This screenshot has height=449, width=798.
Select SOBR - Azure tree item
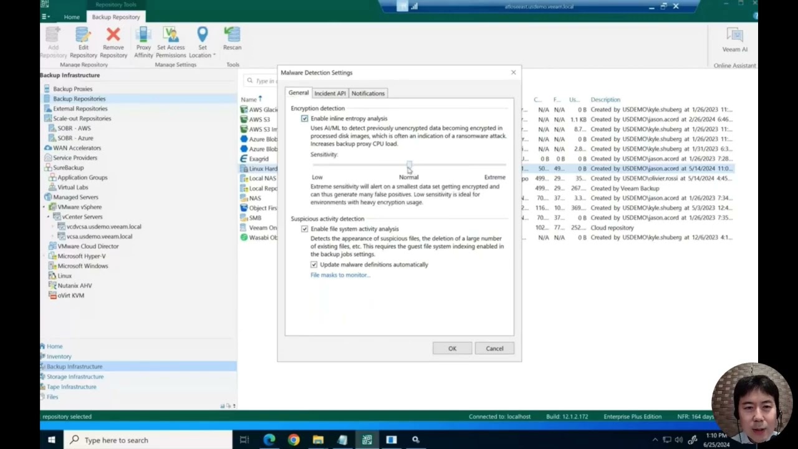pyautogui.click(x=75, y=138)
